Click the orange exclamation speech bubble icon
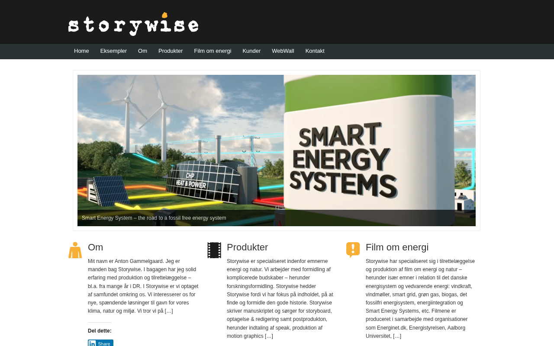Image resolution: width=554 pixels, height=346 pixels. pyautogui.click(x=353, y=250)
